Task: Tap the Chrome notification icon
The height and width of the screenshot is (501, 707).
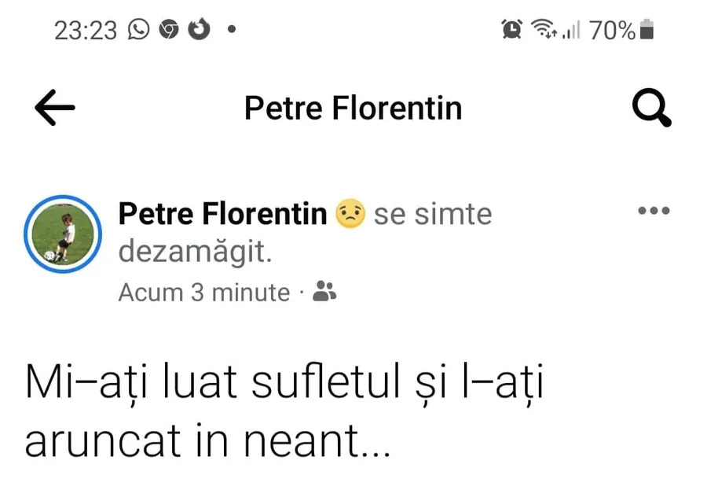Action: (168, 30)
